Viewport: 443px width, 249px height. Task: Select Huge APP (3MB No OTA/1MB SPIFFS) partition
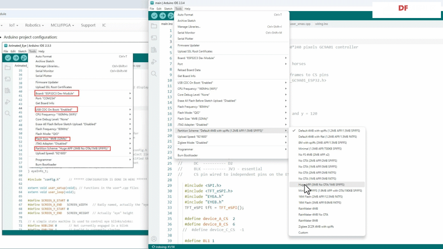coord(327,184)
